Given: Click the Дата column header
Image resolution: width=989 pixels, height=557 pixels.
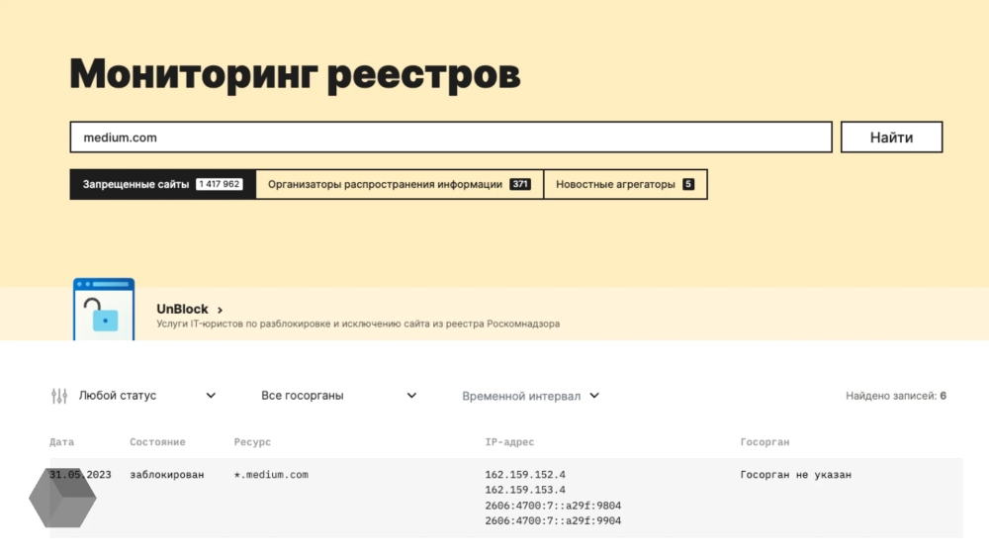Looking at the screenshot, I should pos(61,442).
